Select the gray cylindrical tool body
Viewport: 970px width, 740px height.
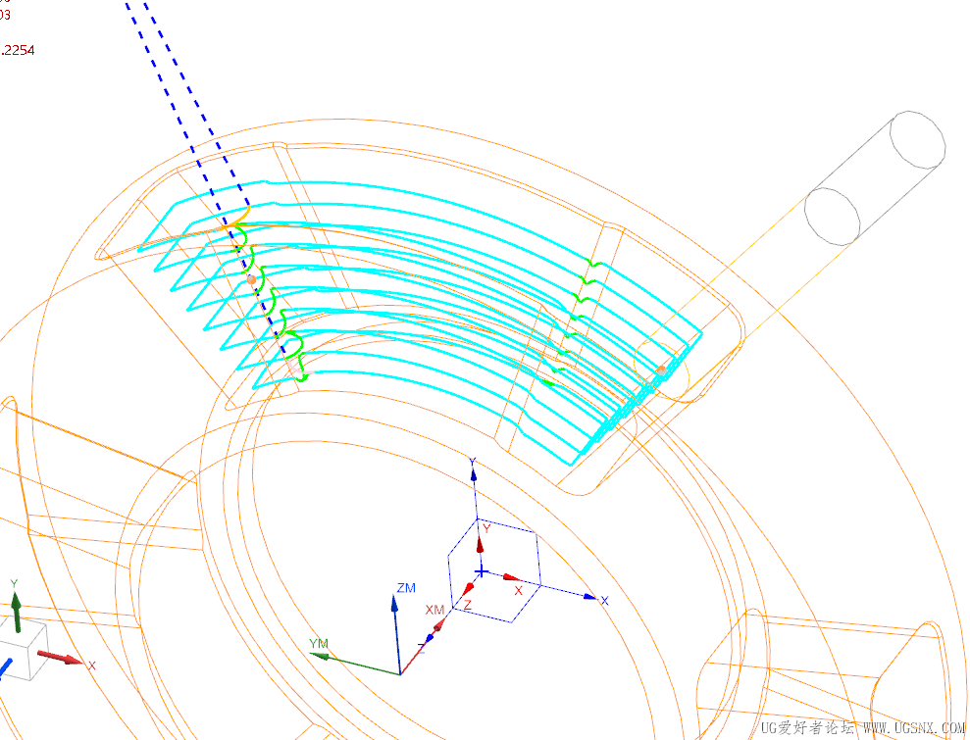tap(875, 179)
